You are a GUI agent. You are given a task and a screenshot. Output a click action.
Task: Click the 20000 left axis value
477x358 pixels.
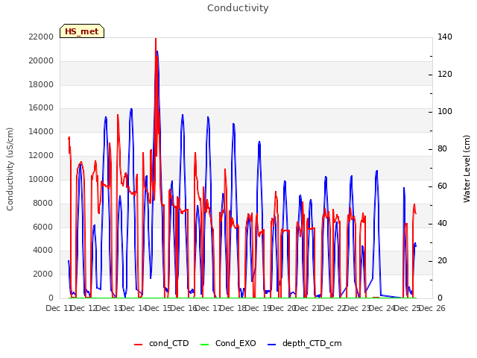tap(41, 60)
